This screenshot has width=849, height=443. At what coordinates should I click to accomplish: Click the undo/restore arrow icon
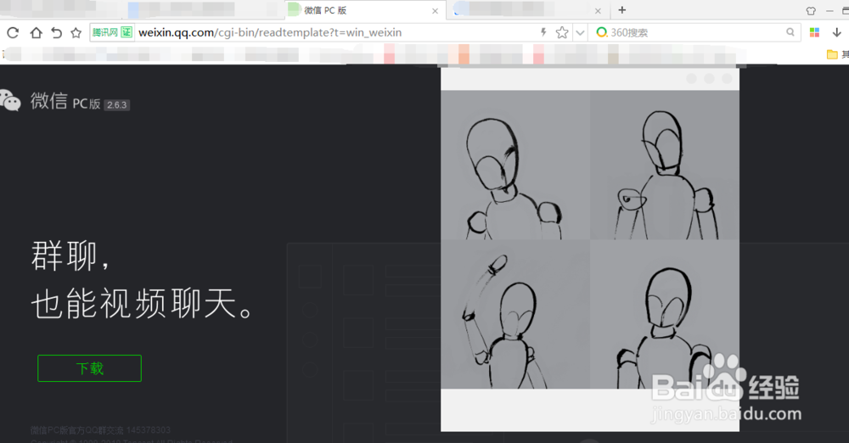pyautogui.click(x=56, y=32)
